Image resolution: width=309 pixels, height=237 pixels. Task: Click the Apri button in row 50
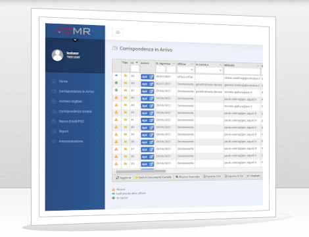point(147,77)
